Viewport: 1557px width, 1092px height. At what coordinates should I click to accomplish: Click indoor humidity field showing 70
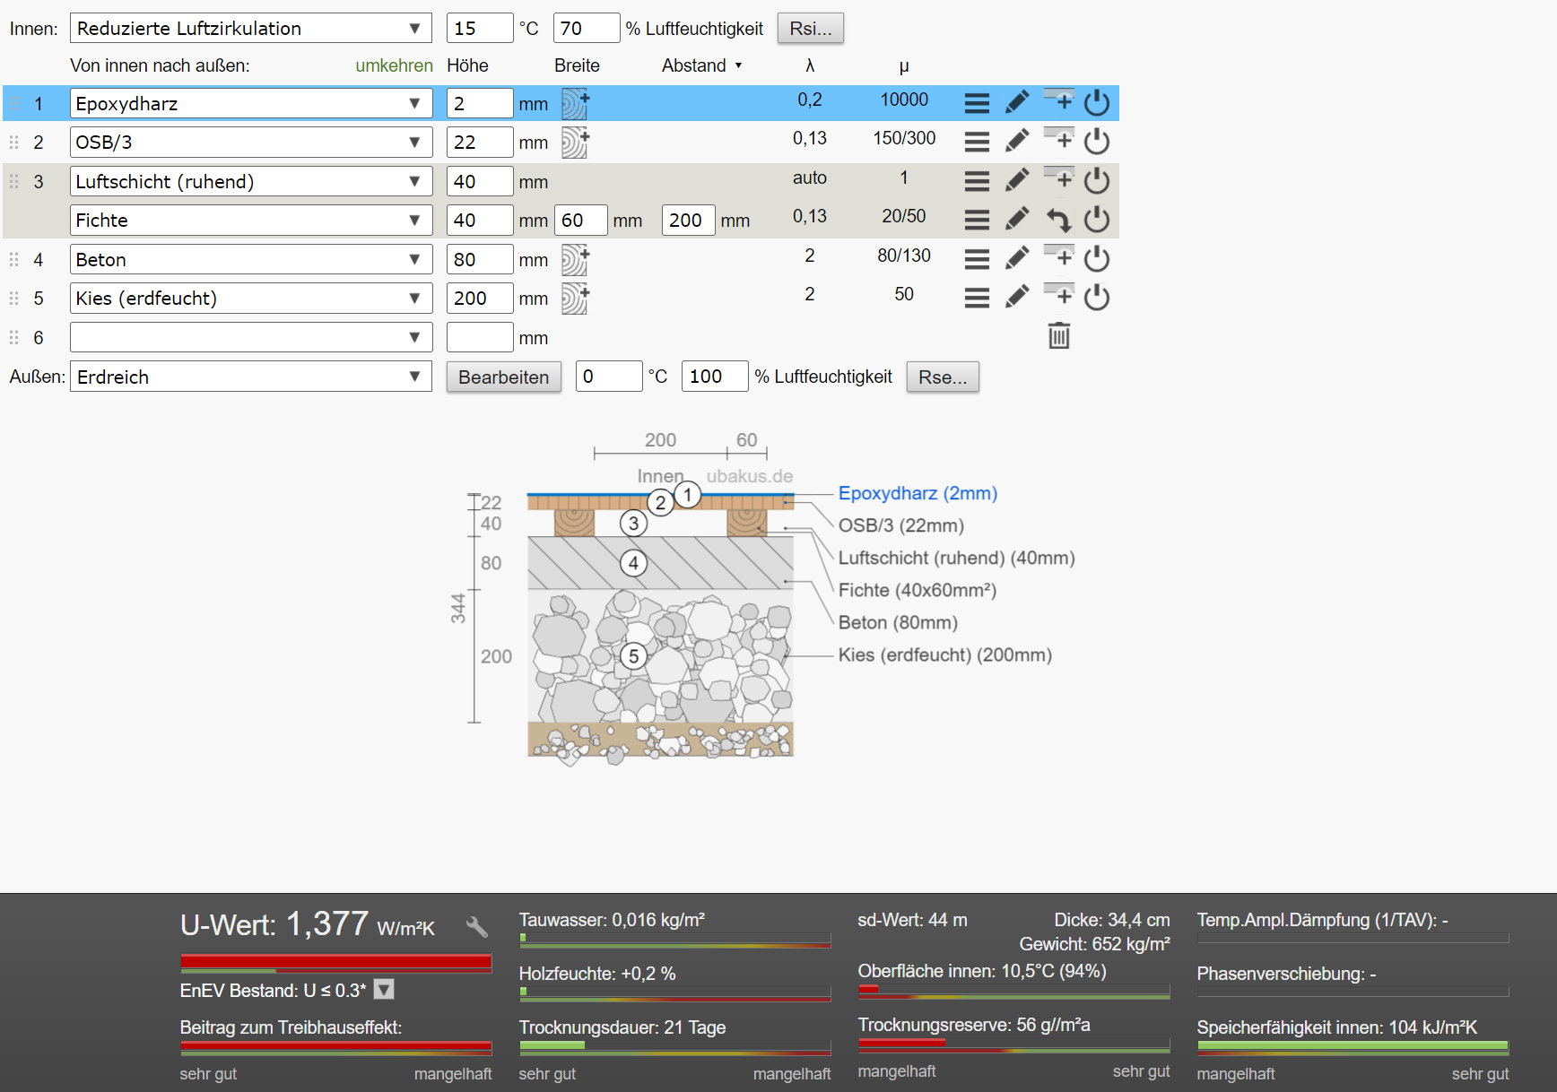[587, 28]
